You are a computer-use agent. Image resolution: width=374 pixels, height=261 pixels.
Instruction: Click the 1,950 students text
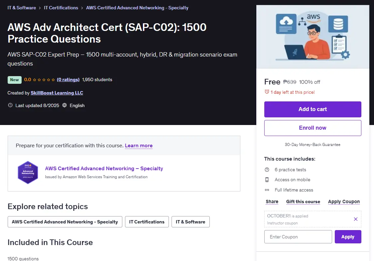tap(97, 80)
